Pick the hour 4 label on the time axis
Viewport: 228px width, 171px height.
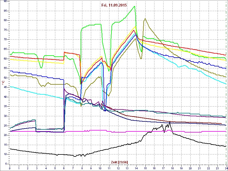[x=46, y=168]
